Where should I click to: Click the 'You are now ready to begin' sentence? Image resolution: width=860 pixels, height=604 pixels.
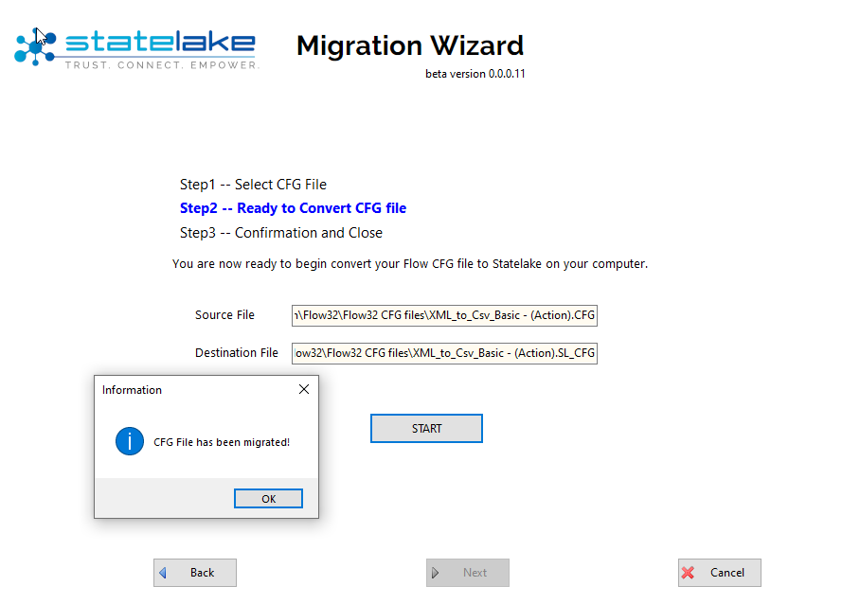coord(410,263)
